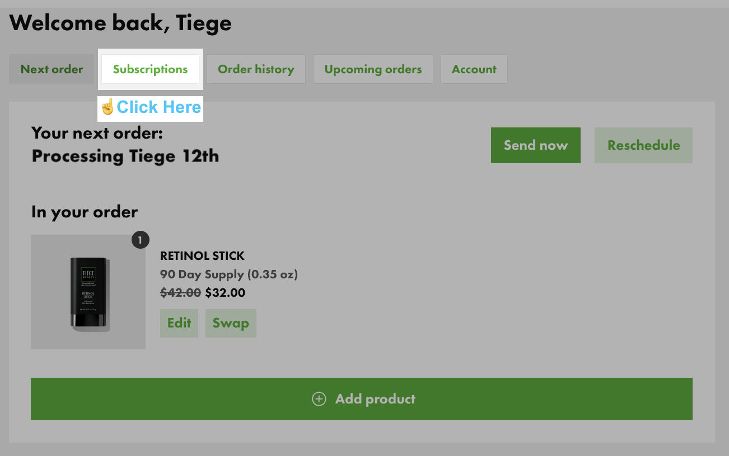Click the 'Welcome back, Tiege' heading

point(120,23)
